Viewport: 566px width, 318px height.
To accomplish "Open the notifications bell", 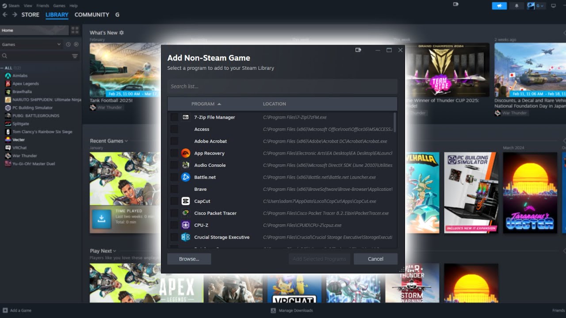I will tap(516, 6).
